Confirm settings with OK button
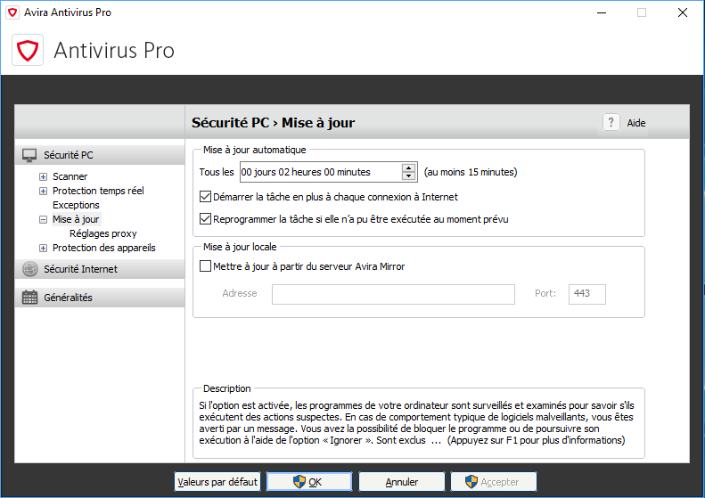This screenshot has height=498, width=705. point(309,482)
